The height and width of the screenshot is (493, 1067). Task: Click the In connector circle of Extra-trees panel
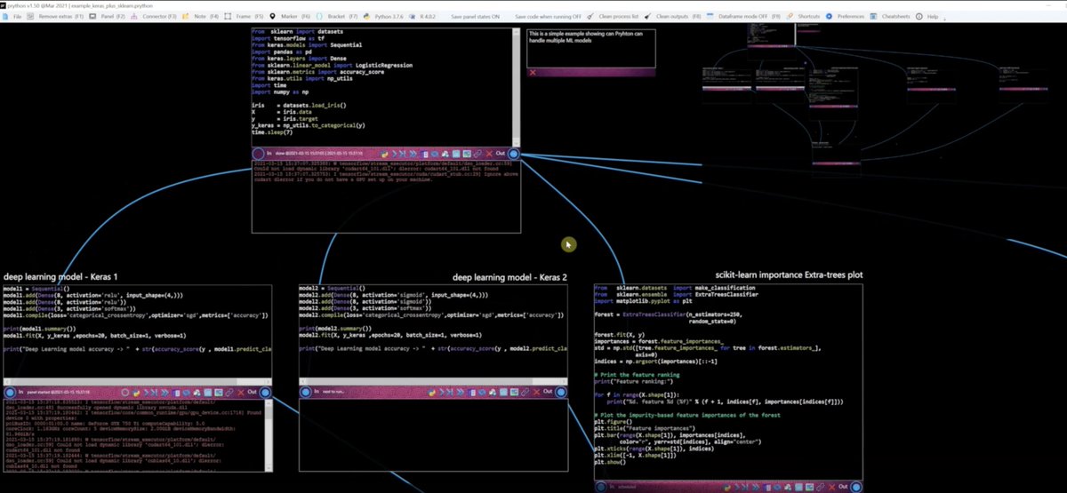coord(600,487)
